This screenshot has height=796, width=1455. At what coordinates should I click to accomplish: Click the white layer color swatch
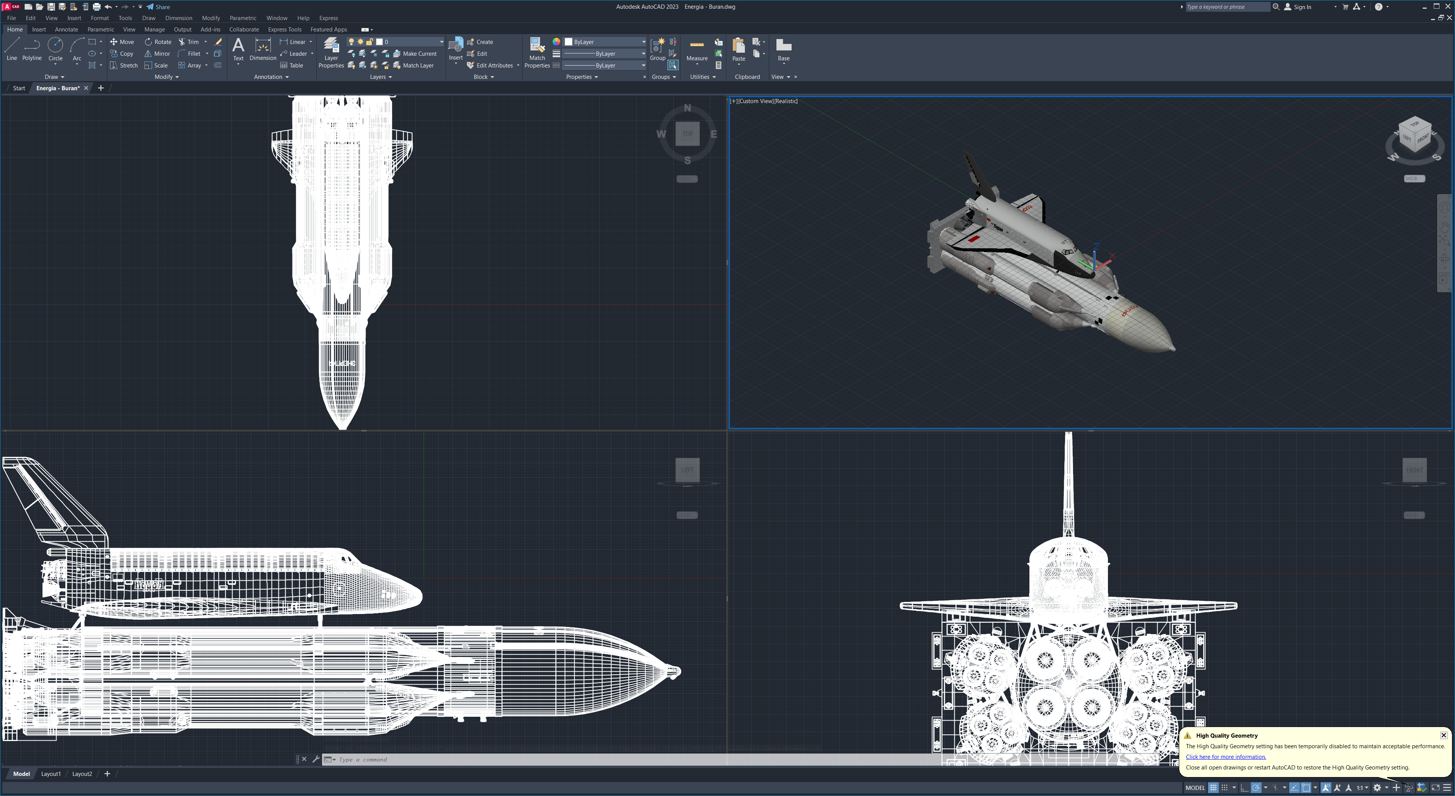[x=380, y=42]
